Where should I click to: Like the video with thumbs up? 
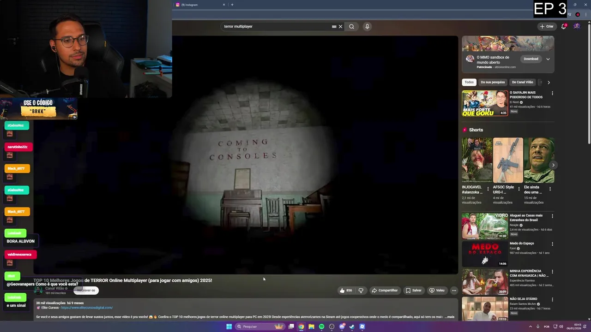346,290
